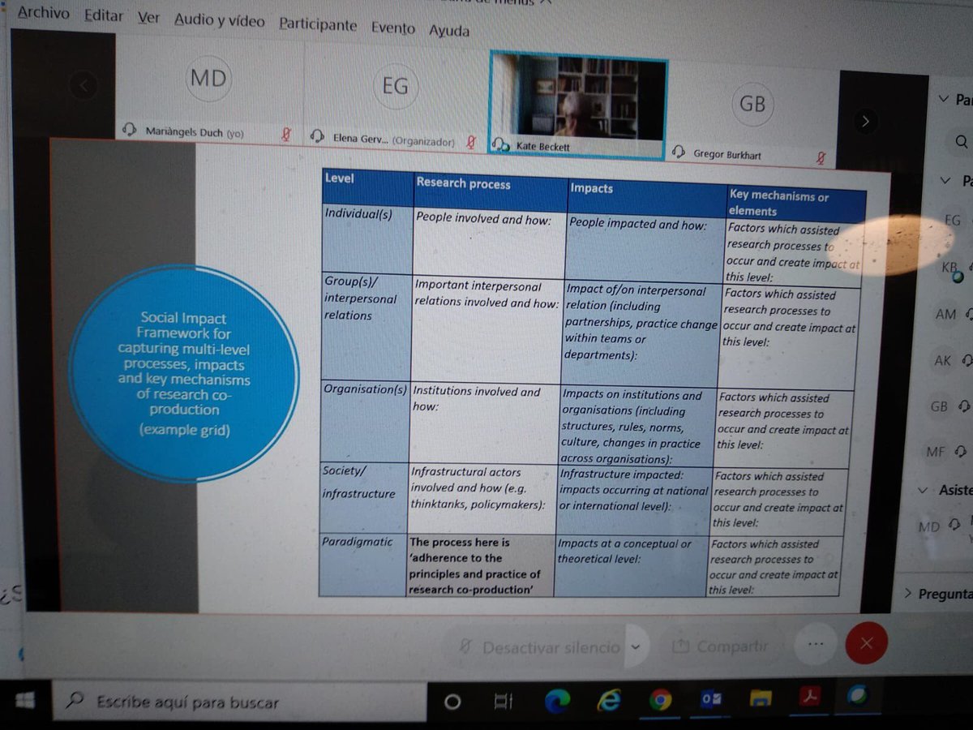Click Desactivar silencio to unmute
The image size is (973, 730).
(x=541, y=647)
